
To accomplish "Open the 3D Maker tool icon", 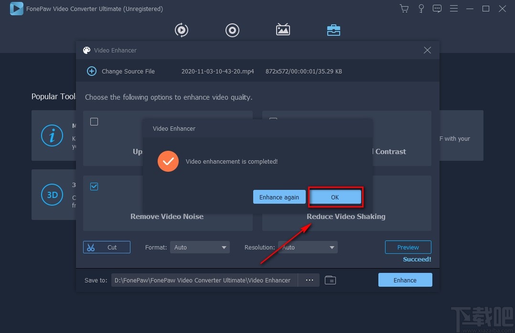I will click(x=52, y=195).
